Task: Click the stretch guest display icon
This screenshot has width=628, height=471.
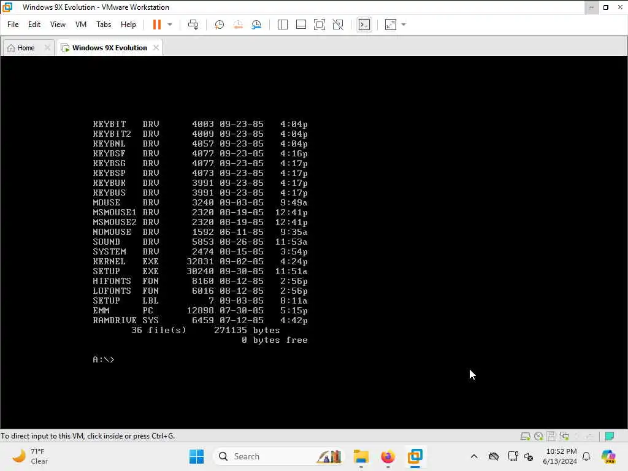Action: pos(391,25)
